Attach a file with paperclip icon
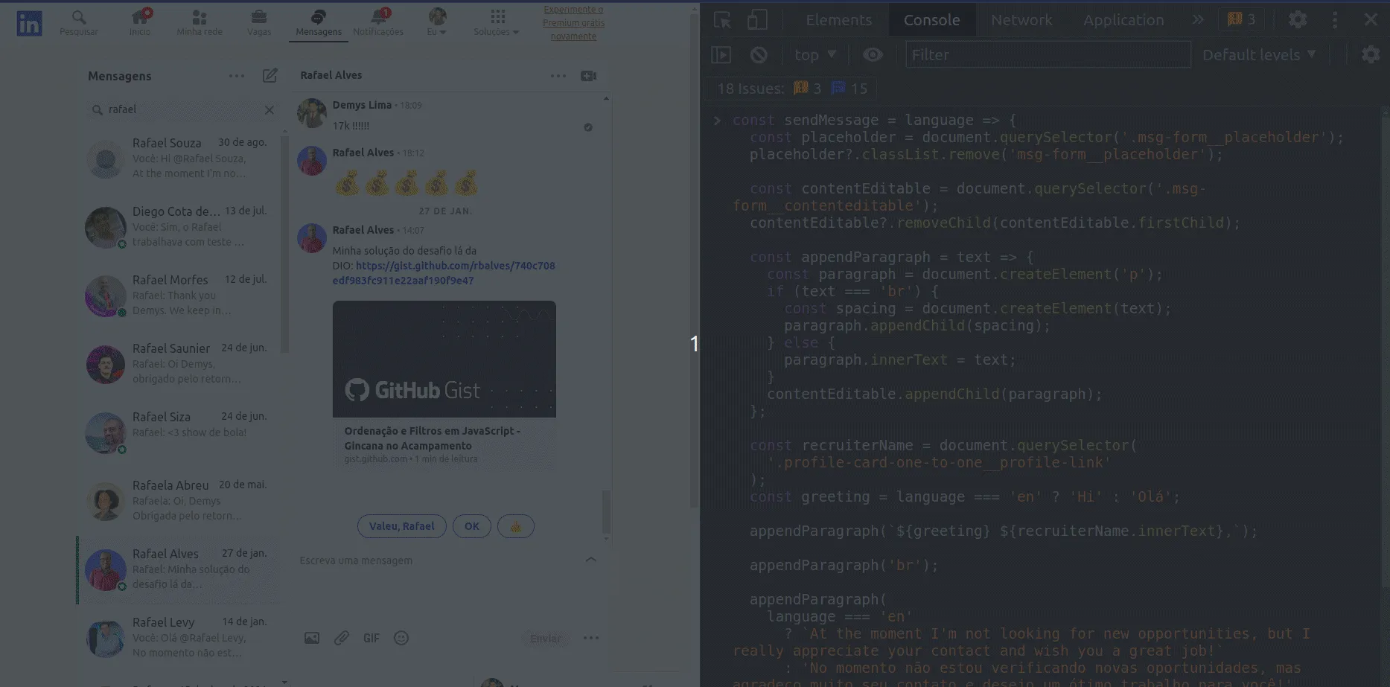Screen dimensions: 1390x687 342,638
